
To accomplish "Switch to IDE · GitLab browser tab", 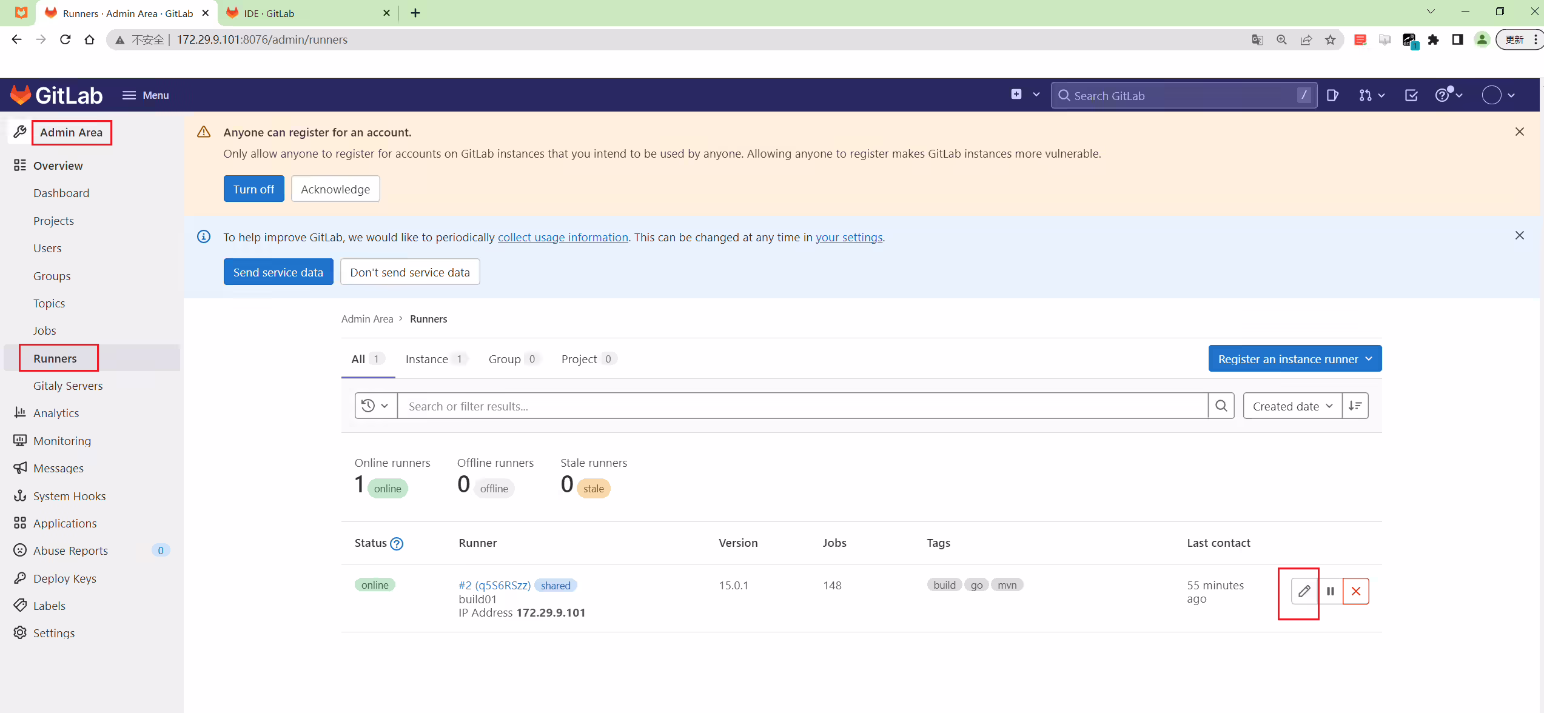I will pyautogui.click(x=308, y=13).
